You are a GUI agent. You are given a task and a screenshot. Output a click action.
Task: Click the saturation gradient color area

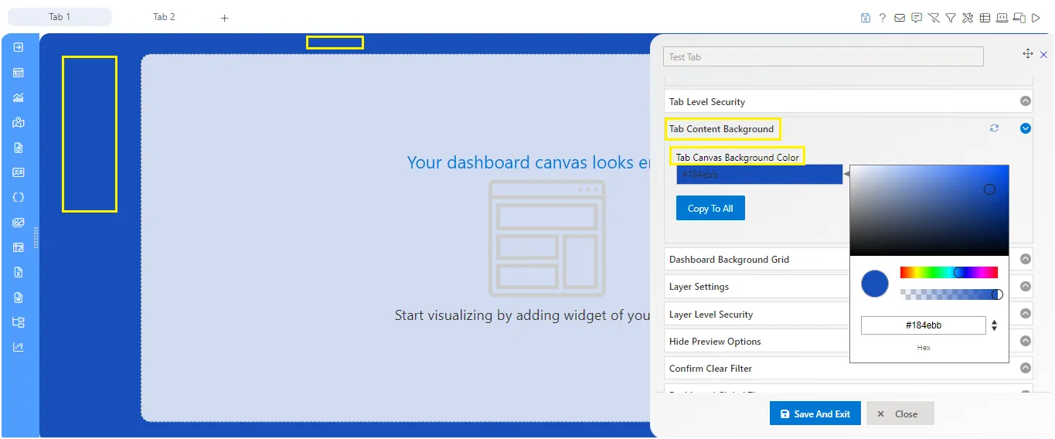click(x=929, y=209)
